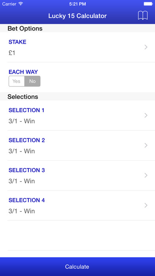The height and width of the screenshot is (276, 155).
Task: Open the book guide icon
Action: 143,15
